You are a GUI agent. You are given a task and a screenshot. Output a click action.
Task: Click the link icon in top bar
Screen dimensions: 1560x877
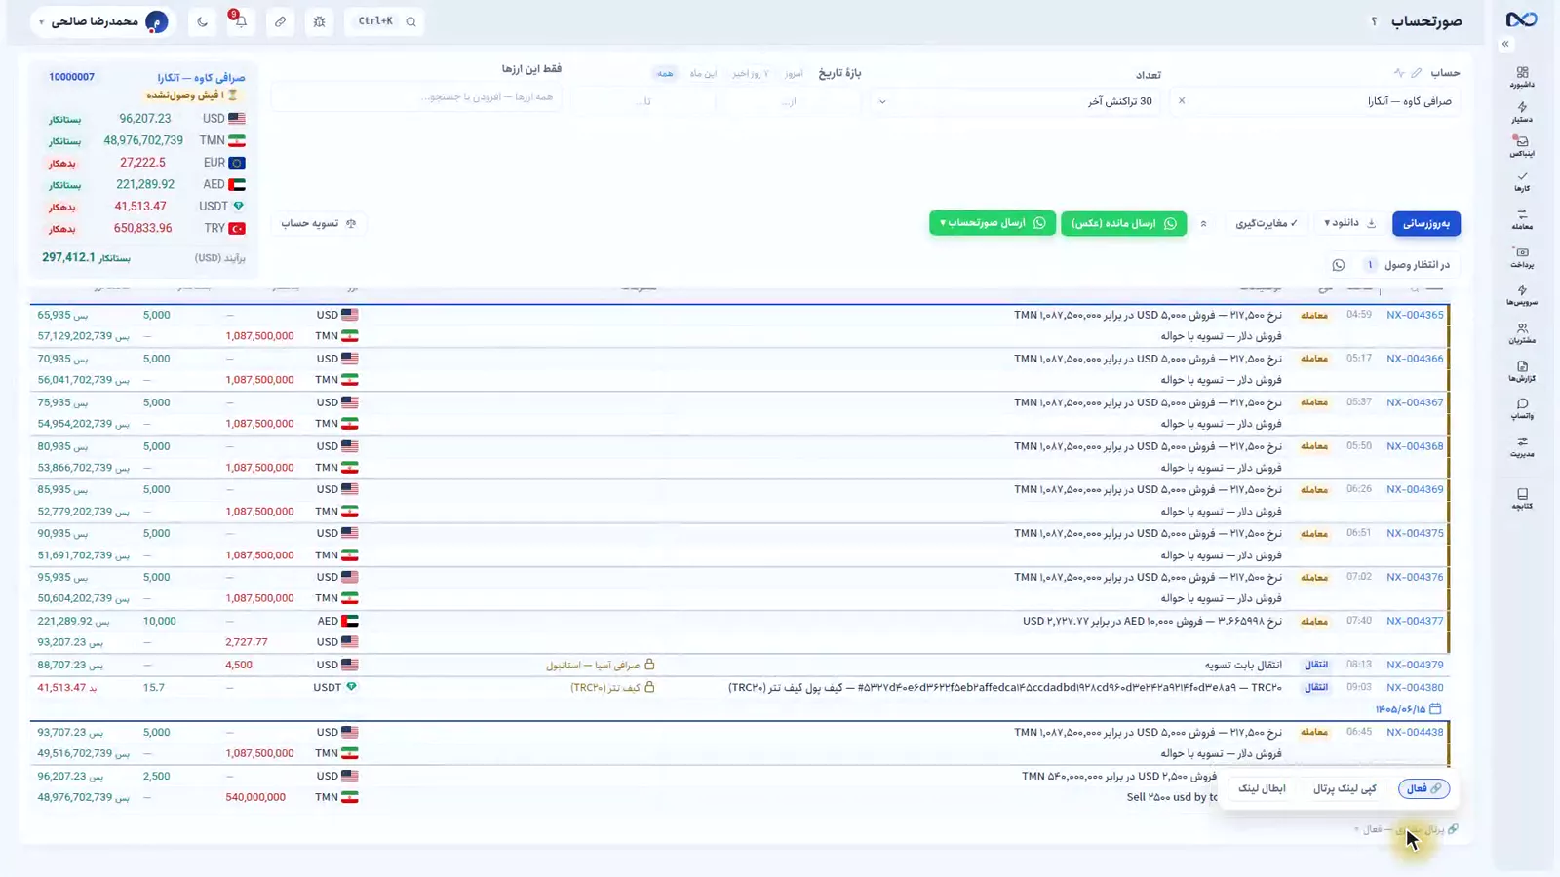point(280,21)
